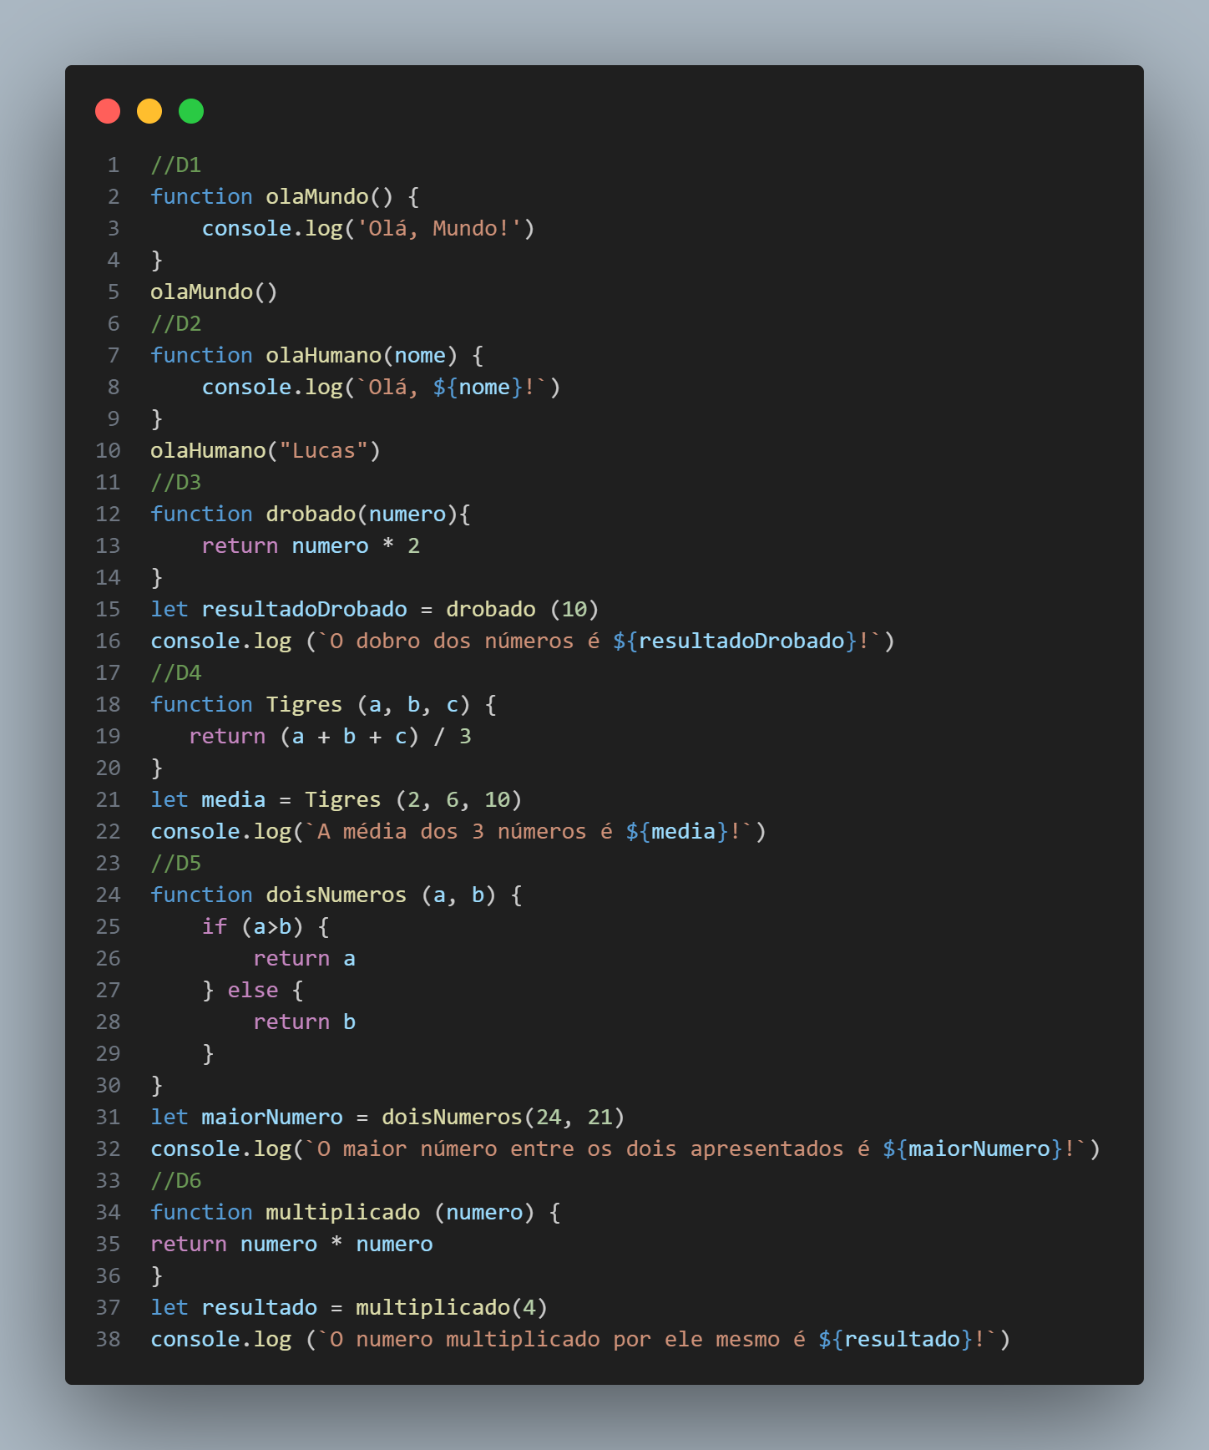The width and height of the screenshot is (1209, 1450).
Task: Click the string "Lucas" on line 10
Action: [x=324, y=450]
